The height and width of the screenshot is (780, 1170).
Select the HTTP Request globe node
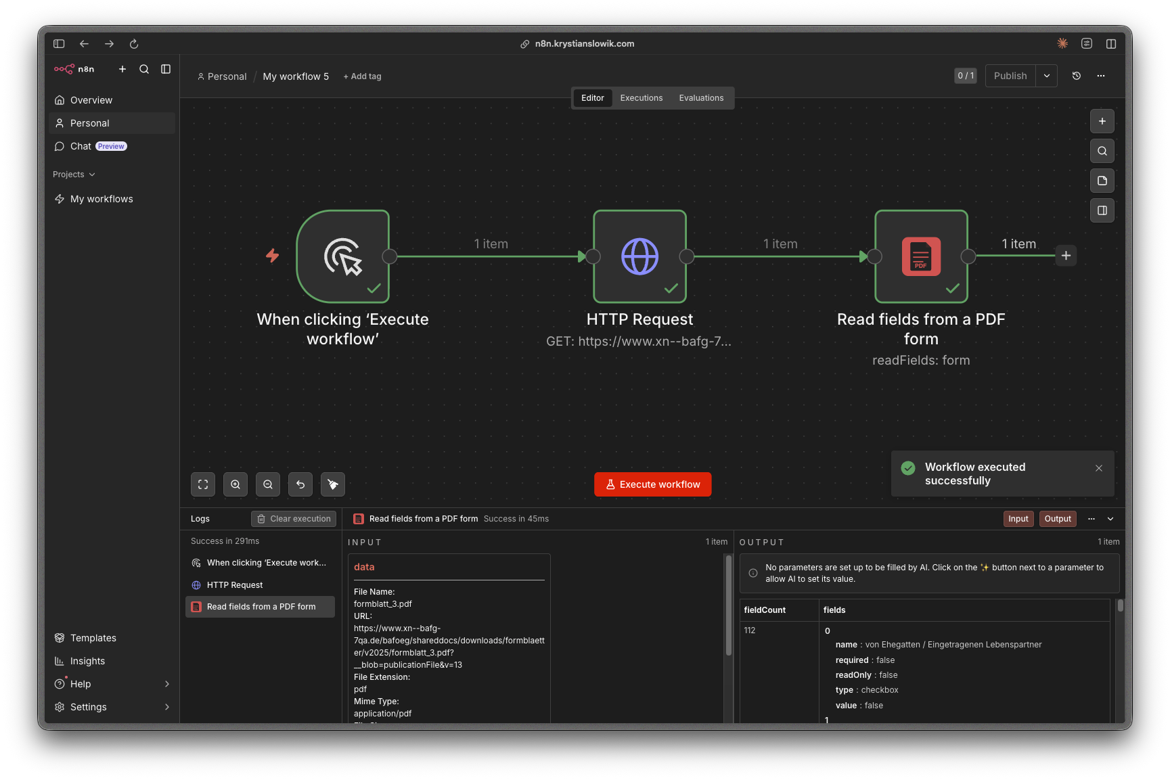[x=640, y=256]
